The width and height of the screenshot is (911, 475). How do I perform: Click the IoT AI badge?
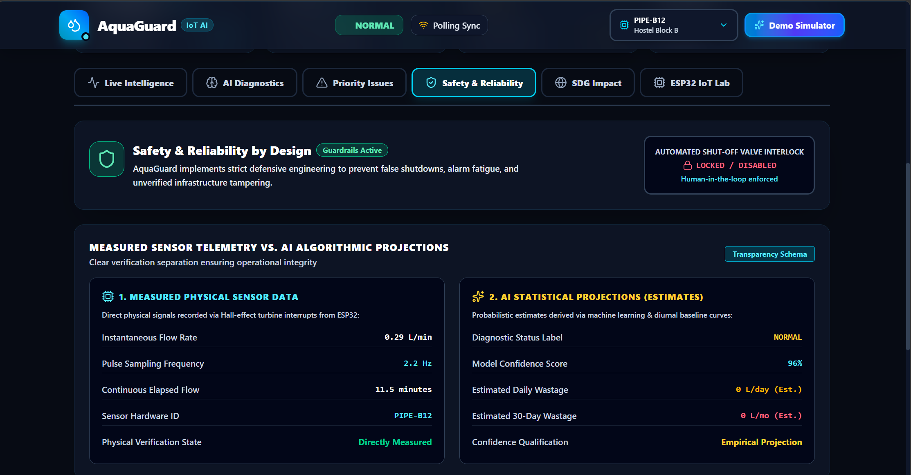point(197,25)
